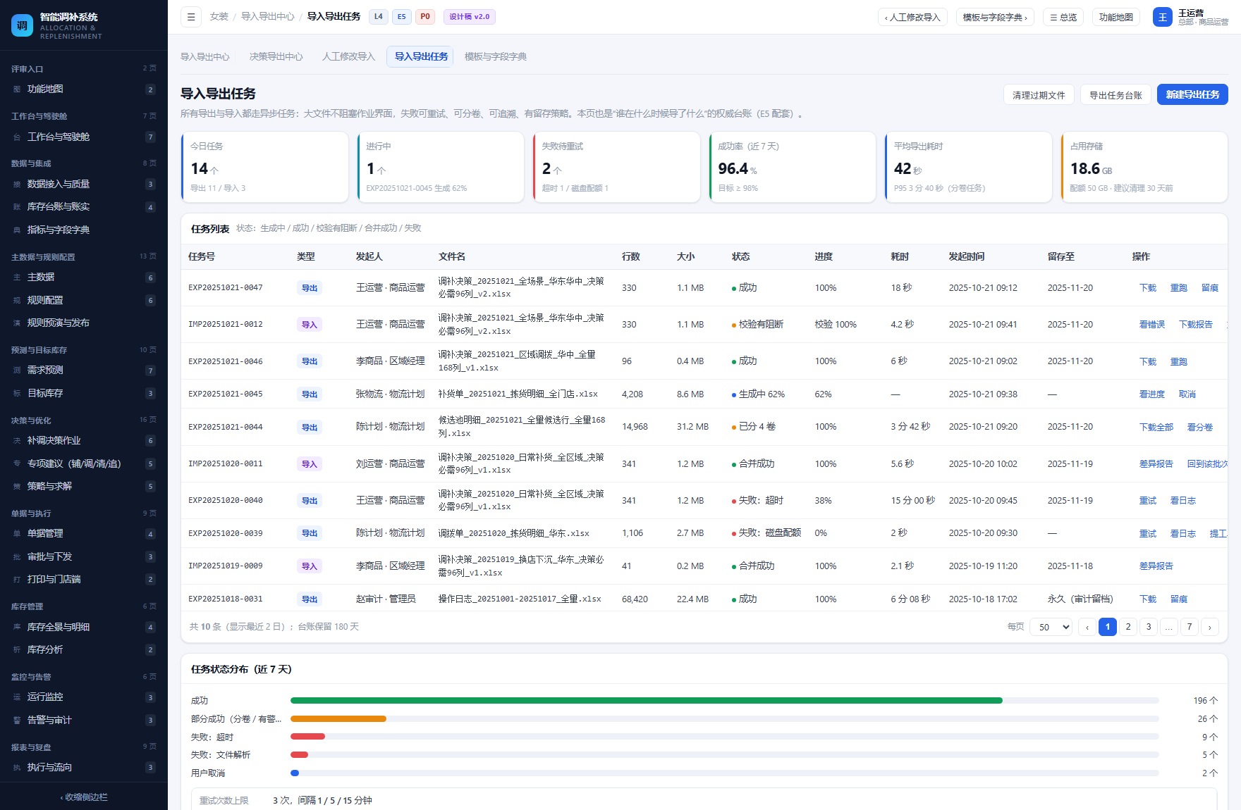
Task: Open 需求预测 sidebar item
Action: point(84,370)
